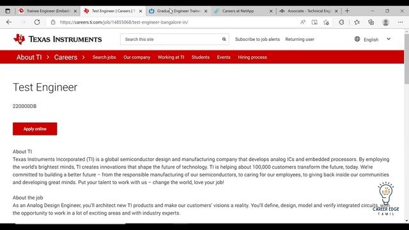Screen dimensions: 409x230
Task: Click the job ID 220000DB text
Action: pos(24,106)
